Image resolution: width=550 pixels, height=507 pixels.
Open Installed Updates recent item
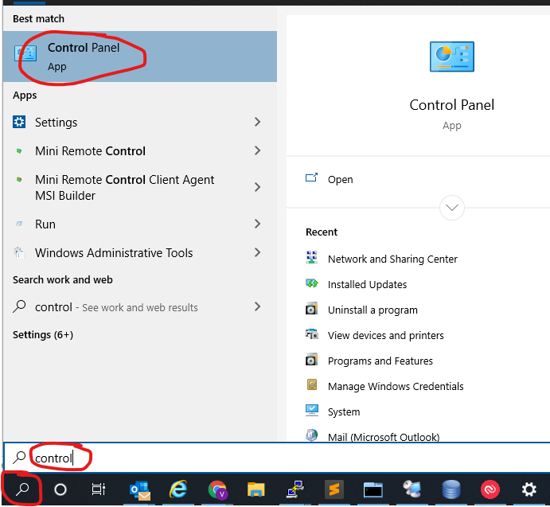(x=367, y=285)
